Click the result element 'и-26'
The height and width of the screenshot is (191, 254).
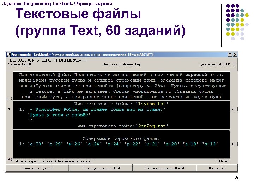tap(74, 144)
